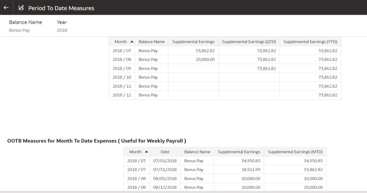Click earnings value 34,950.83 for 07/01/2018
Image resolution: width=367 pixels, height=193 pixels.
click(251, 161)
